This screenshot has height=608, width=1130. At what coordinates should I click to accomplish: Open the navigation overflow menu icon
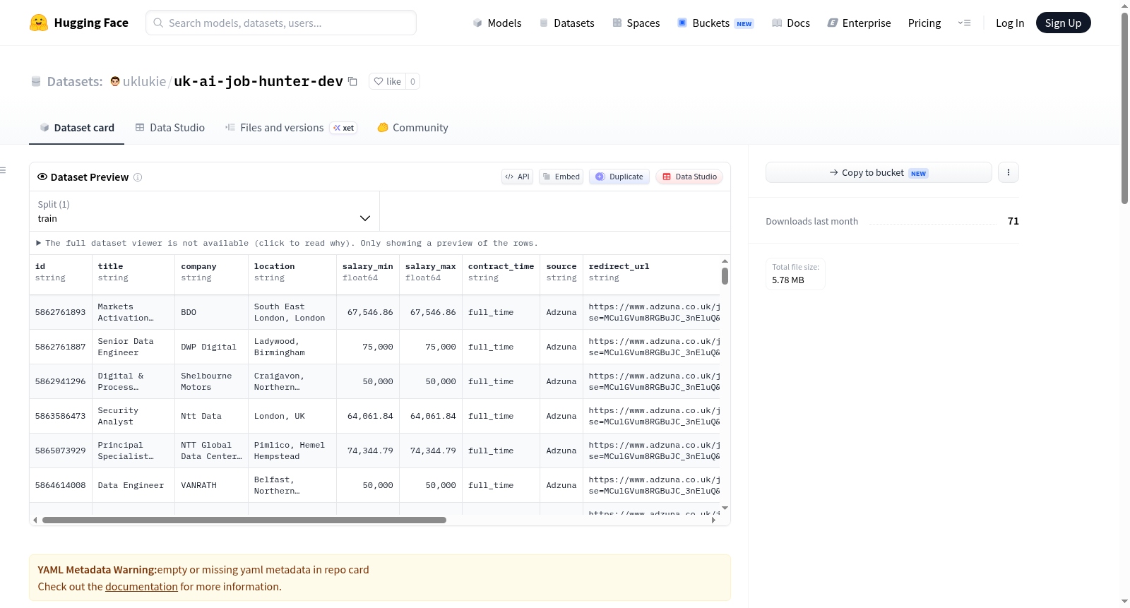pos(964,23)
